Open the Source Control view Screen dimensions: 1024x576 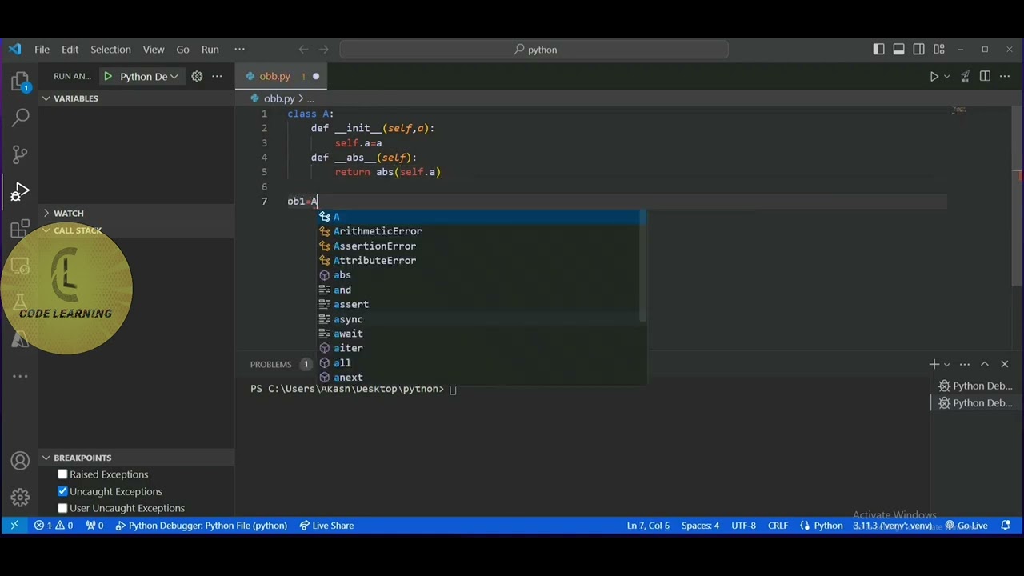pyautogui.click(x=20, y=154)
